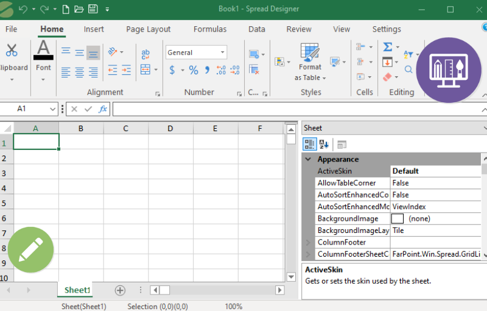Expand the ColumnFooter property
This screenshot has height=311, width=487.
(308, 243)
